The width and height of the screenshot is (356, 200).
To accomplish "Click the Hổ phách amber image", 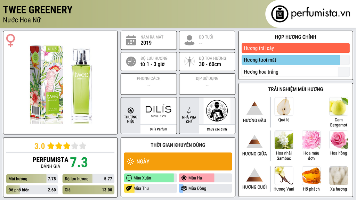I will [311, 176].
